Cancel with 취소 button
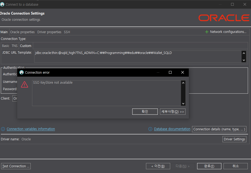 (235, 166)
